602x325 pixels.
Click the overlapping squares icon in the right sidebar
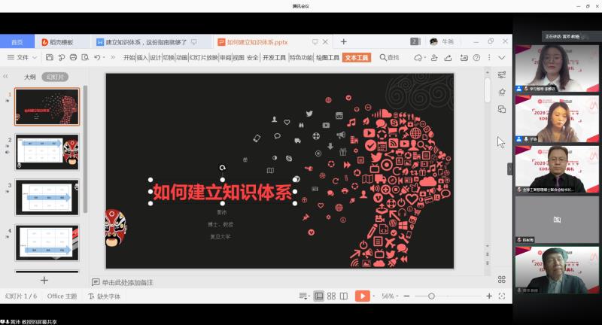[x=501, y=109]
